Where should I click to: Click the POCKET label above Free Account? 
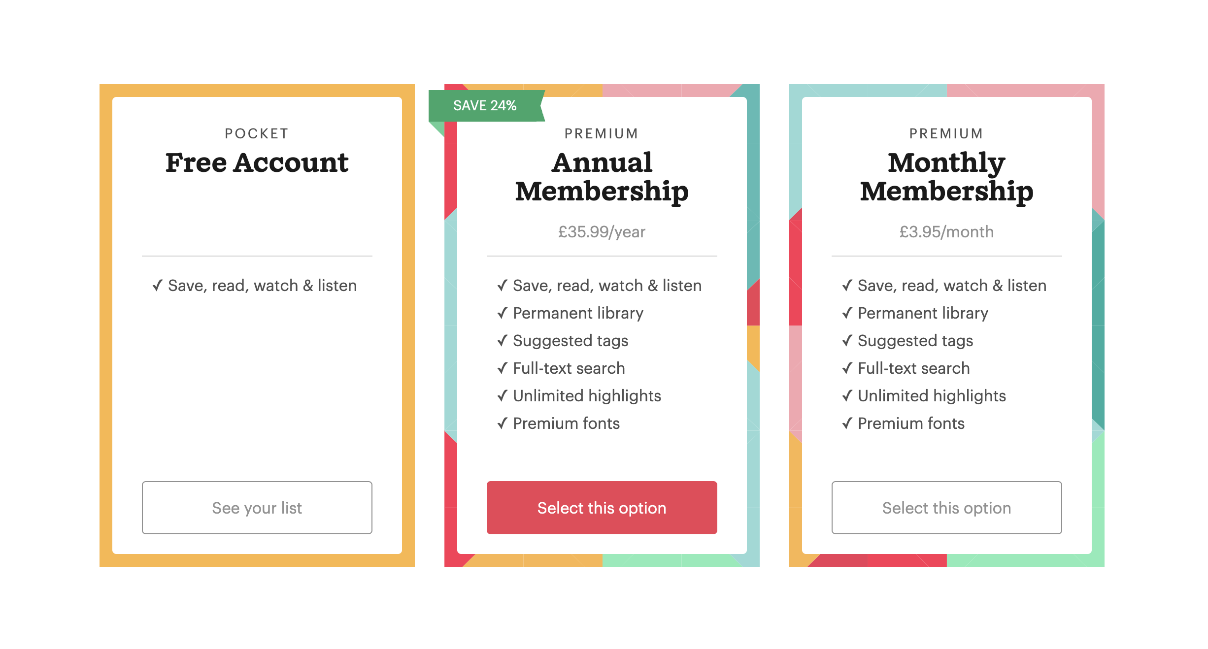click(257, 133)
